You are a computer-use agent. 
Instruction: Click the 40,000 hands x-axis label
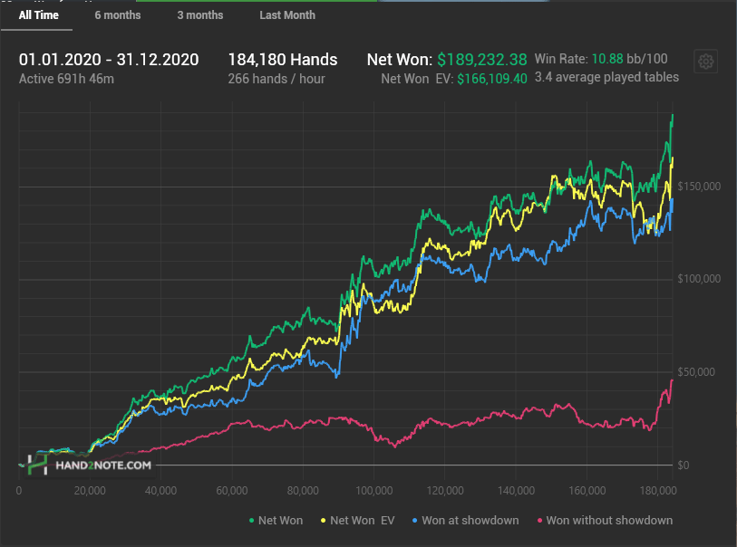click(160, 491)
